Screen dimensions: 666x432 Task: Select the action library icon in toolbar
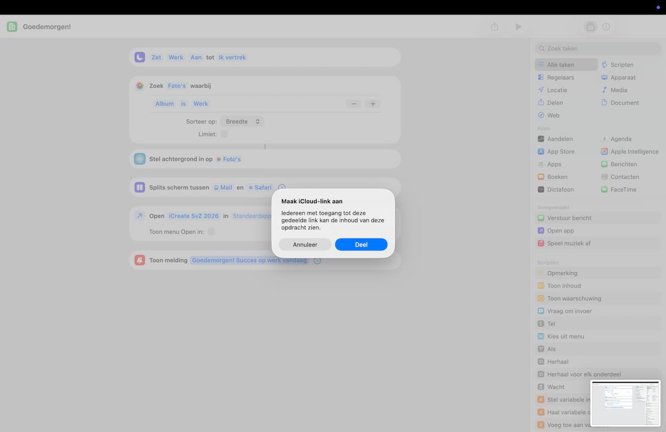590,27
